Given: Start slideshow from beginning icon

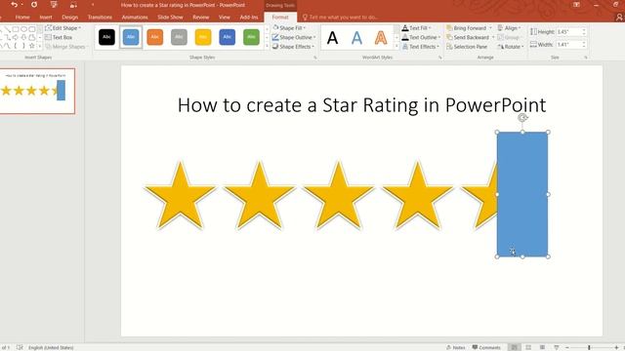Looking at the screenshot, I should (x=54, y=5).
